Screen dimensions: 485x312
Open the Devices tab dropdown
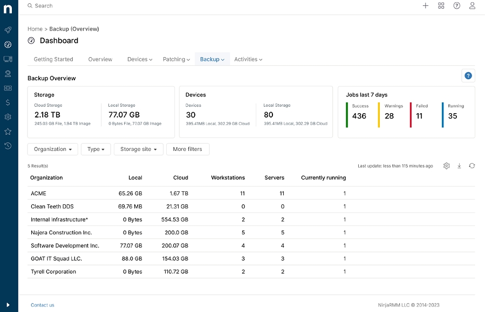tap(140, 59)
